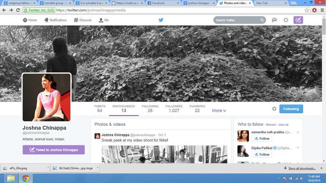
Task: Click the Twitter bird logo icon
Action: click(x=161, y=20)
